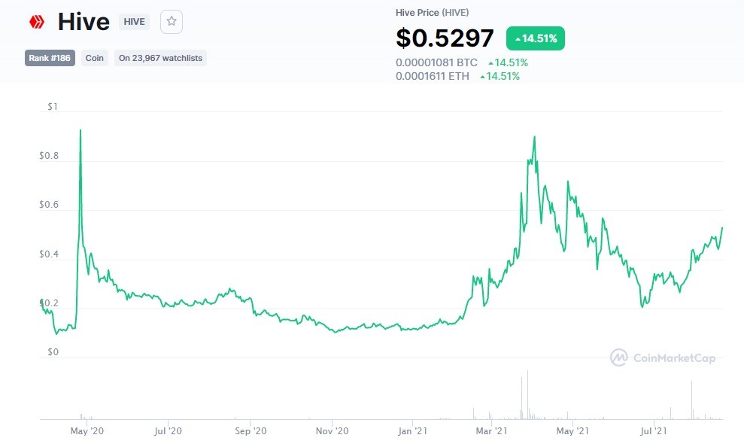
Task: Click the $0 y-axis label
Action: (53, 351)
